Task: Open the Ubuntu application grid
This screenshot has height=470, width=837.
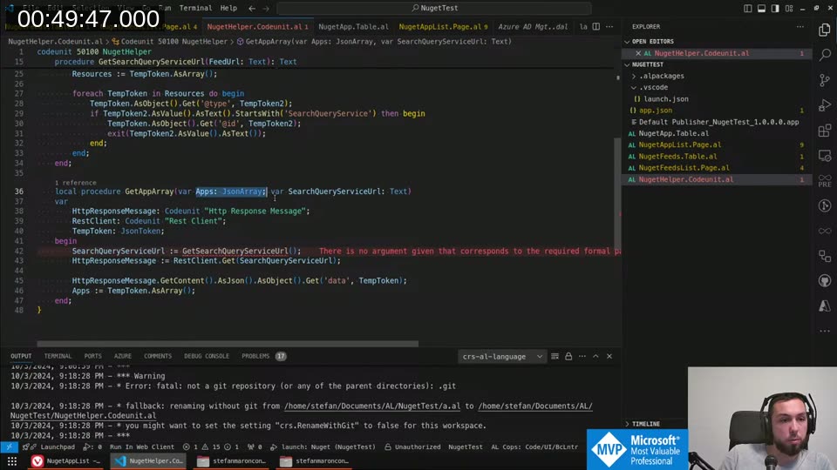Action: [11, 461]
